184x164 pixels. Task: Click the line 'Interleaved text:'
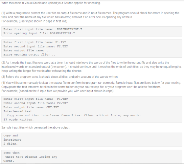click(18, 111)
